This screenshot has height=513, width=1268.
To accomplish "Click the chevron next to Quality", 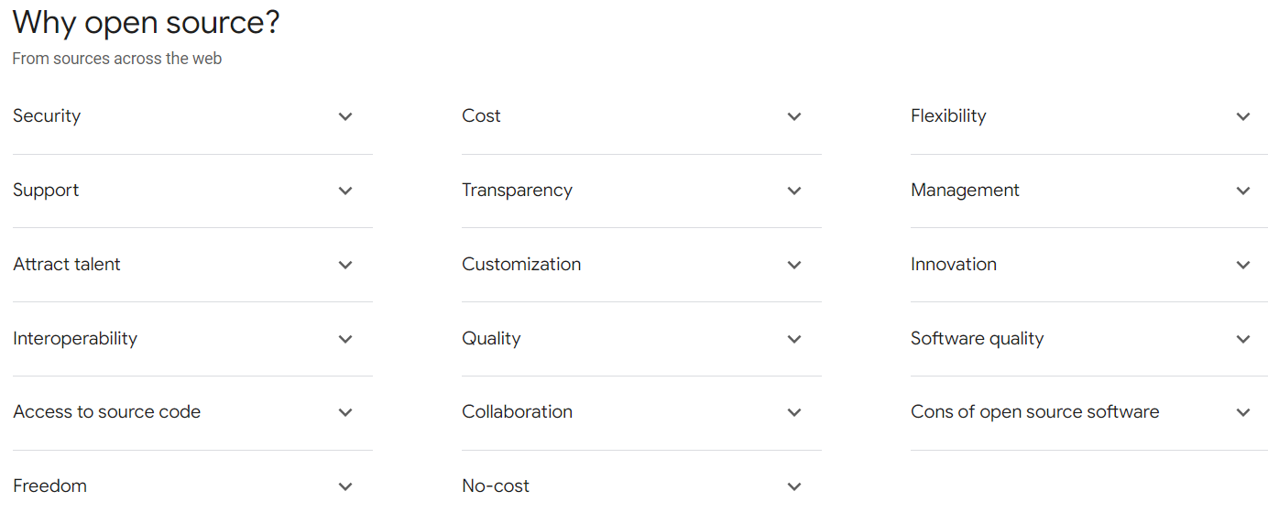I will (x=794, y=339).
